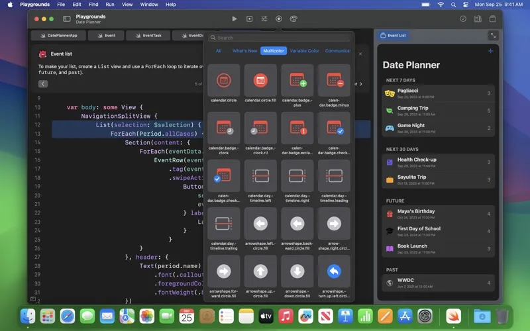Open the settings sliders toolbar icon
This screenshot has height=331, width=530.
pyautogui.click(x=264, y=19)
